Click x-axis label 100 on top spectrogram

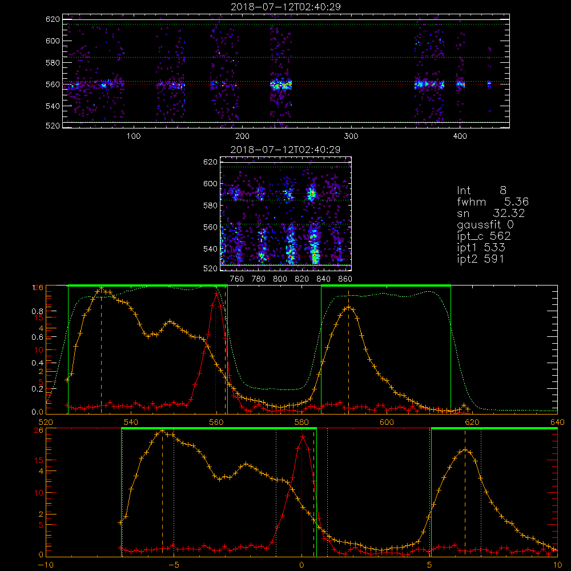tap(134, 136)
